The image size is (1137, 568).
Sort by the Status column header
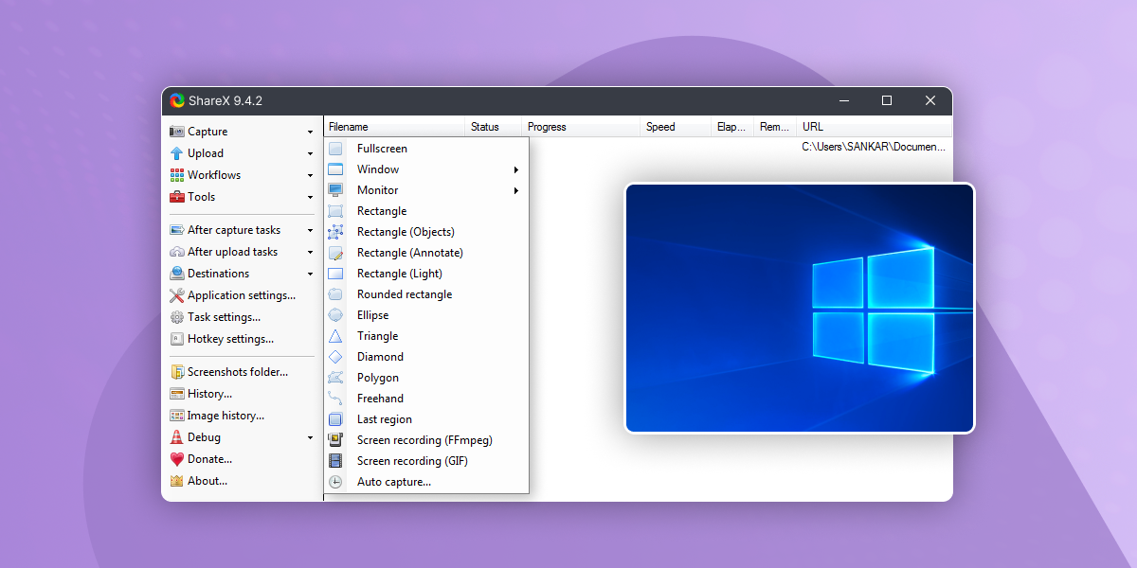(494, 127)
